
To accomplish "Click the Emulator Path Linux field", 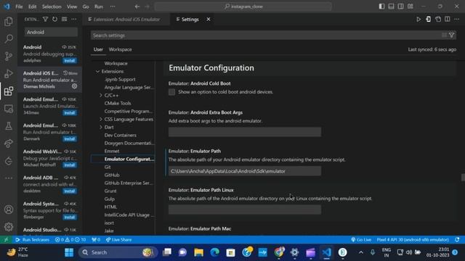I will tap(245, 210).
